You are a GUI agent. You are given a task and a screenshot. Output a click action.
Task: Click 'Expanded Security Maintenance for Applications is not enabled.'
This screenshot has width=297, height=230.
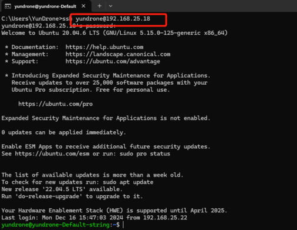point(105,118)
